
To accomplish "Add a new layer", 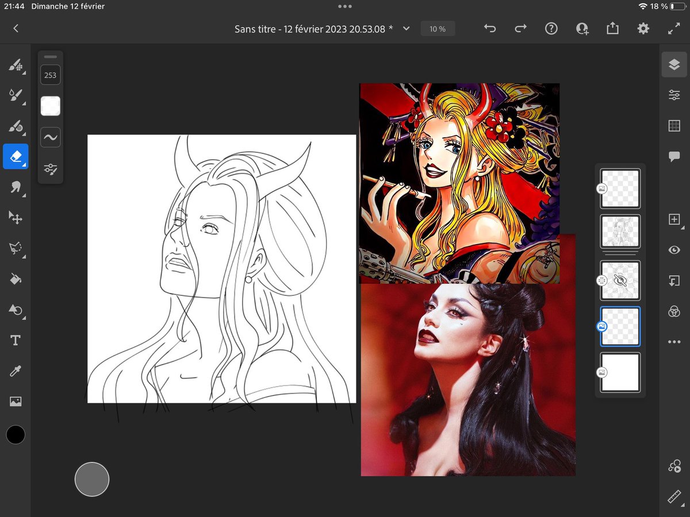I will [674, 219].
